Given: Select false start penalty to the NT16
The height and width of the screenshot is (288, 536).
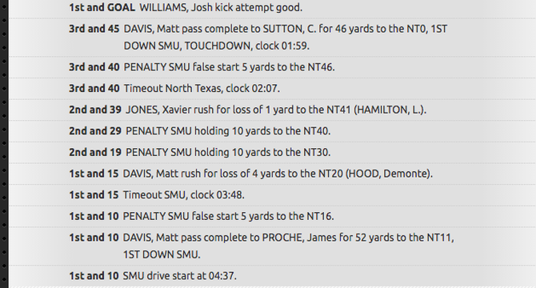Looking at the screenshot, I should click(228, 216).
